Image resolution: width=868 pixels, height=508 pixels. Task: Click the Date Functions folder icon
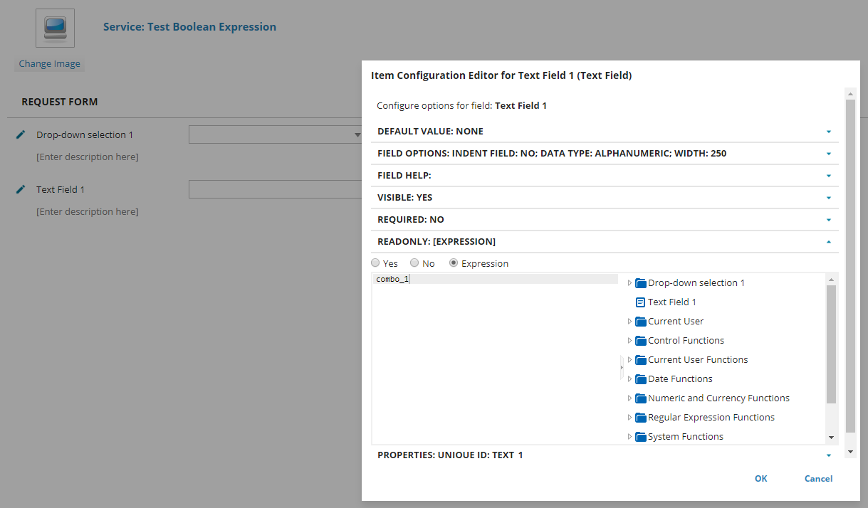pyautogui.click(x=639, y=379)
